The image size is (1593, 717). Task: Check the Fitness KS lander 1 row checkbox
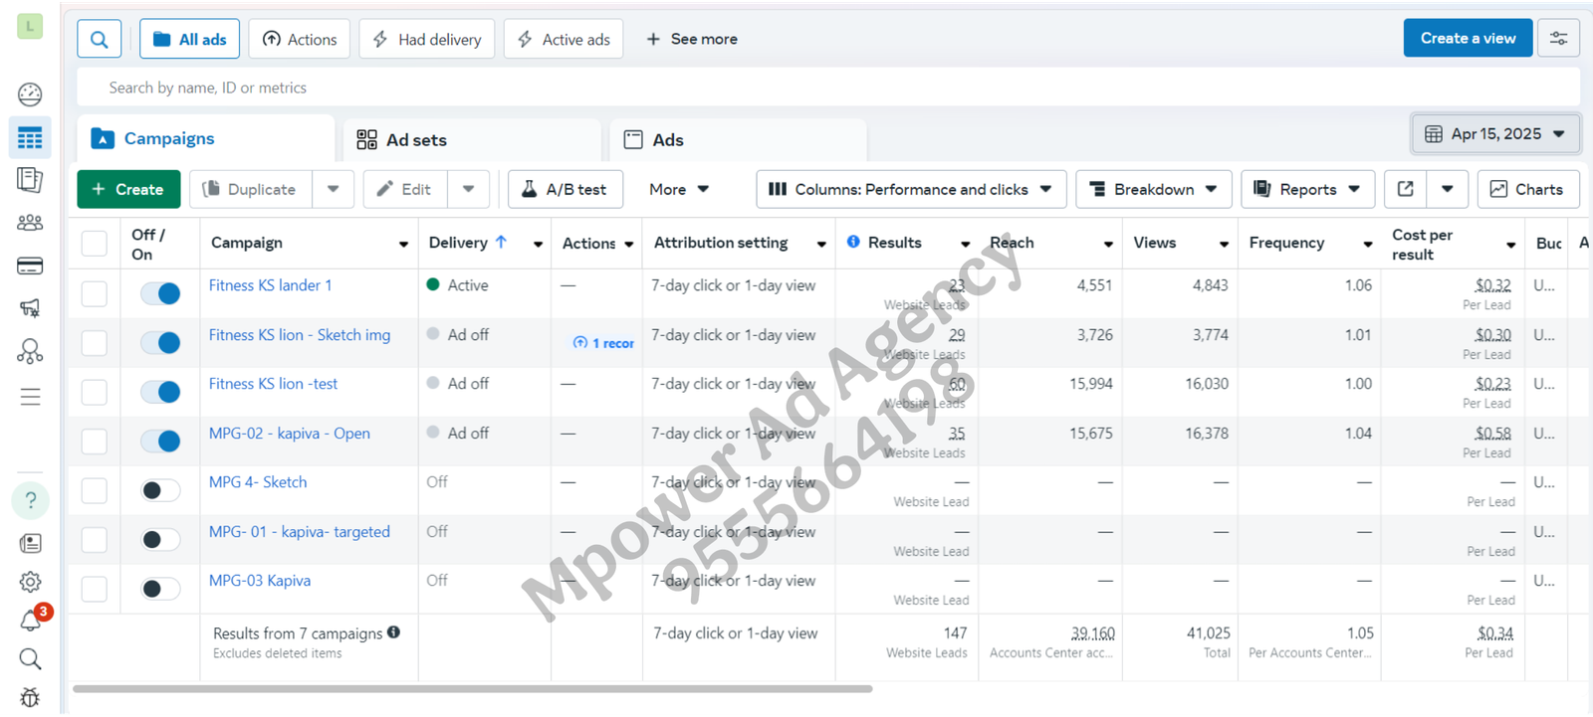[94, 293]
